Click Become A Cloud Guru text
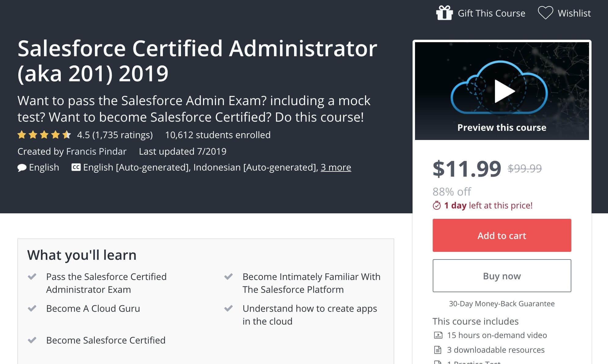Image resolution: width=608 pixels, height=364 pixels. (x=93, y=308)
